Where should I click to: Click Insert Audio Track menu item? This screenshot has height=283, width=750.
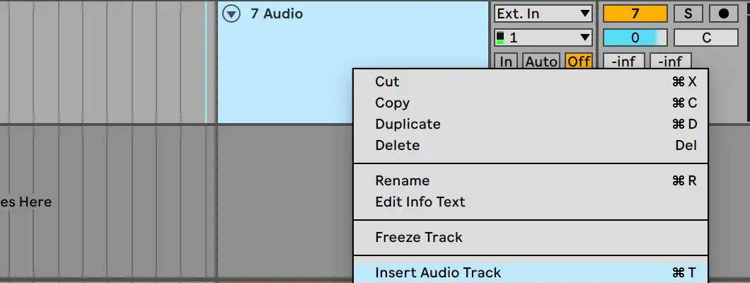coord(438,272)
